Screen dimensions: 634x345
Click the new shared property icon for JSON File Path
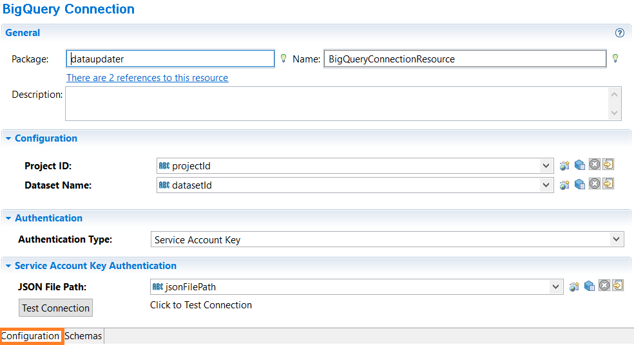click(x=574, y=287)
